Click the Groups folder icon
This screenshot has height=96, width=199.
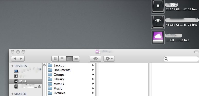pos(50,75)
